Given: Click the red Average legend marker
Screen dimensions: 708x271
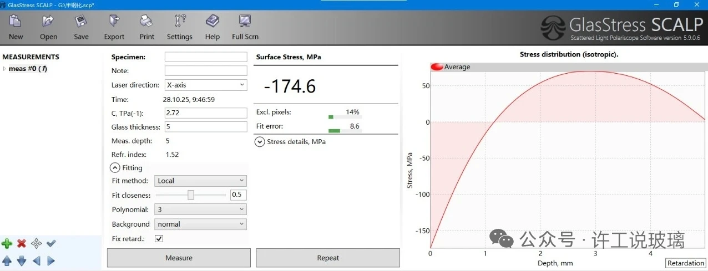Looking at the screenshot, I should [437, 67].
